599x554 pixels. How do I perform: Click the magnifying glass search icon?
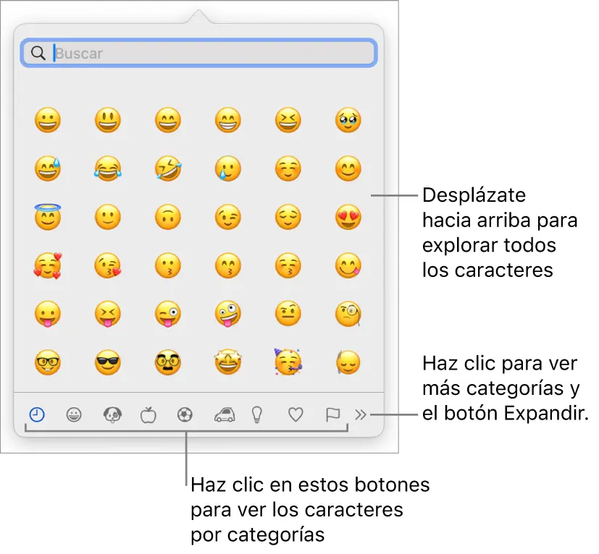tap(38, 53)
